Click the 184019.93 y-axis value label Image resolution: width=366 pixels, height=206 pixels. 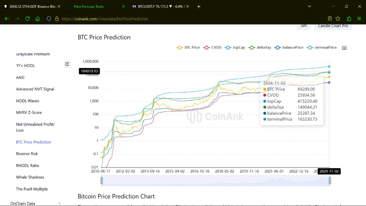(x=90, y=71)
